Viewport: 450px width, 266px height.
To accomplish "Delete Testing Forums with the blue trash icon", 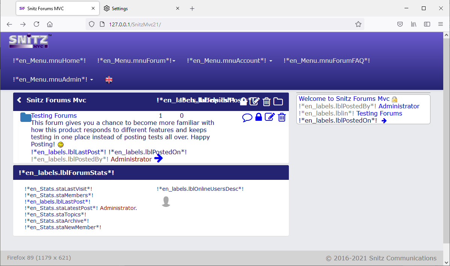I will pyautogui.click(x=282, y=117).
